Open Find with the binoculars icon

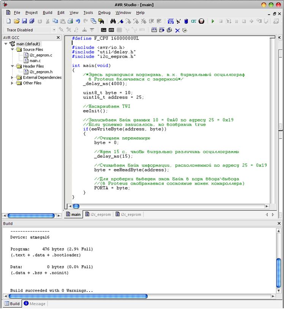click(x=113, y=21)
